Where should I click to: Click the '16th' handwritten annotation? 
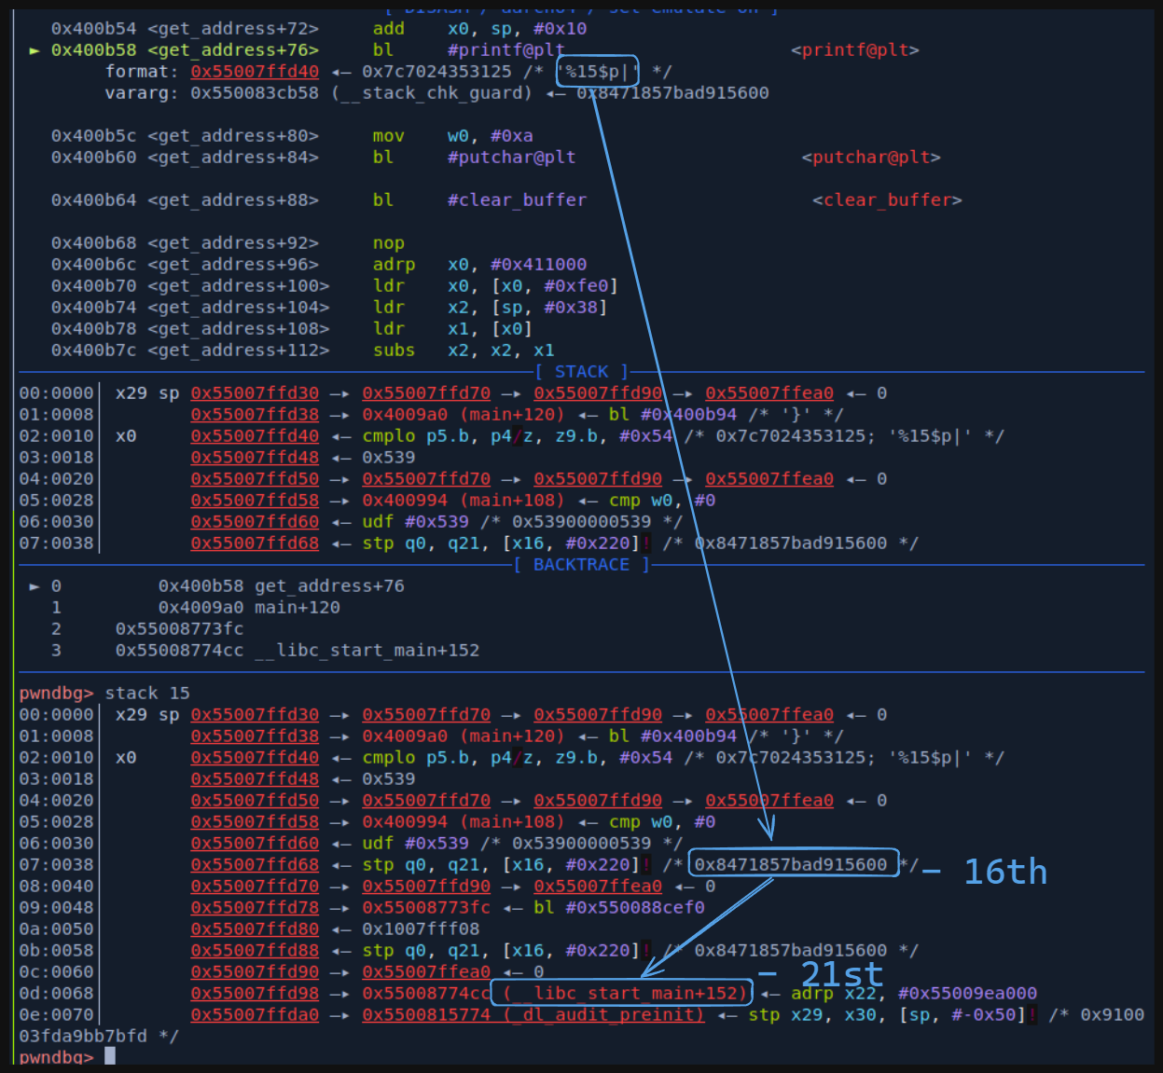(1004, 873)
